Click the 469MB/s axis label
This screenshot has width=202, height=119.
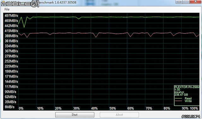coord(11,21)
